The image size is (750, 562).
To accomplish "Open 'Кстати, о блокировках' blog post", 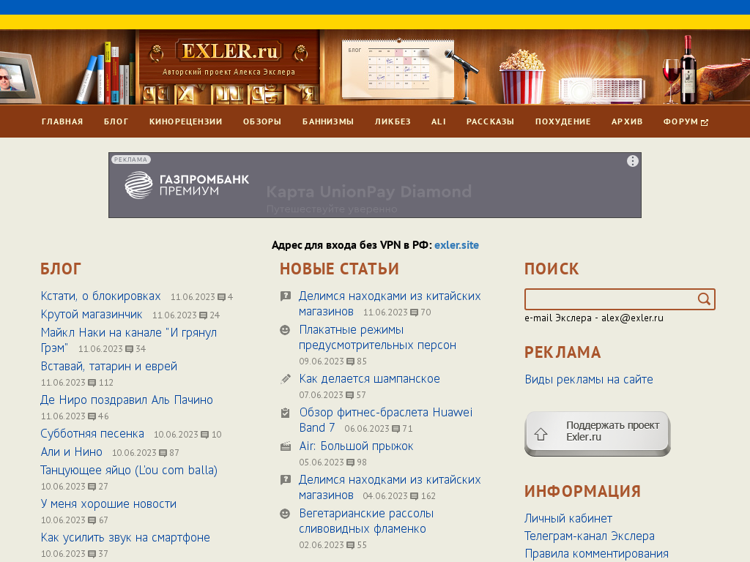I will coord(101,296).
